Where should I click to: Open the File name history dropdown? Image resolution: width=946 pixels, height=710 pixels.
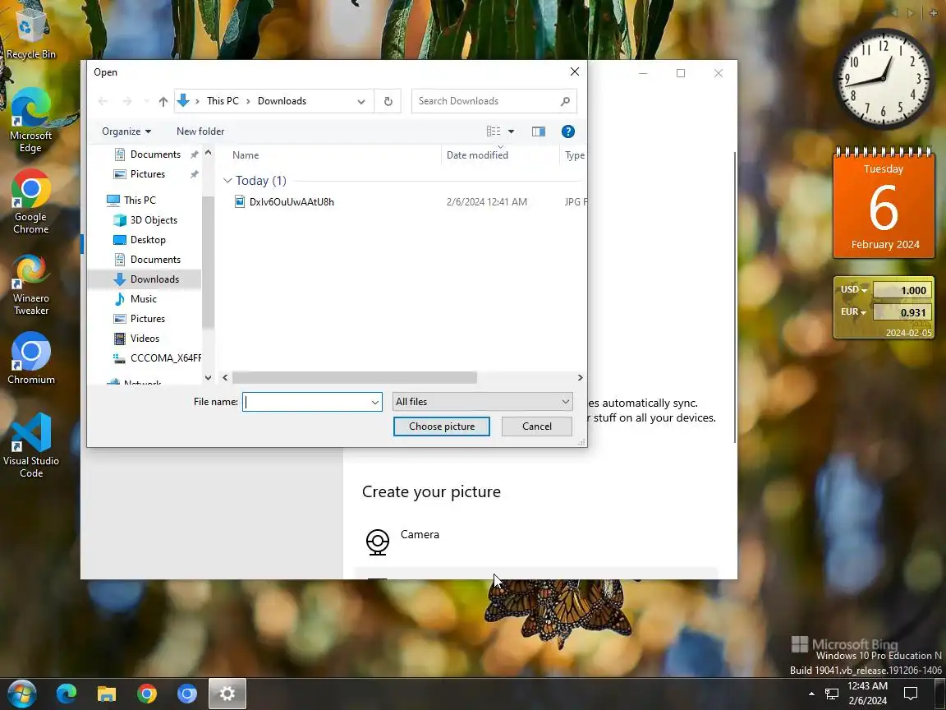[x=374, y=402]
